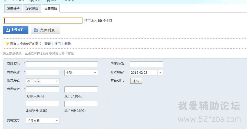Open the 文件列表 button

tap(46, 30)
